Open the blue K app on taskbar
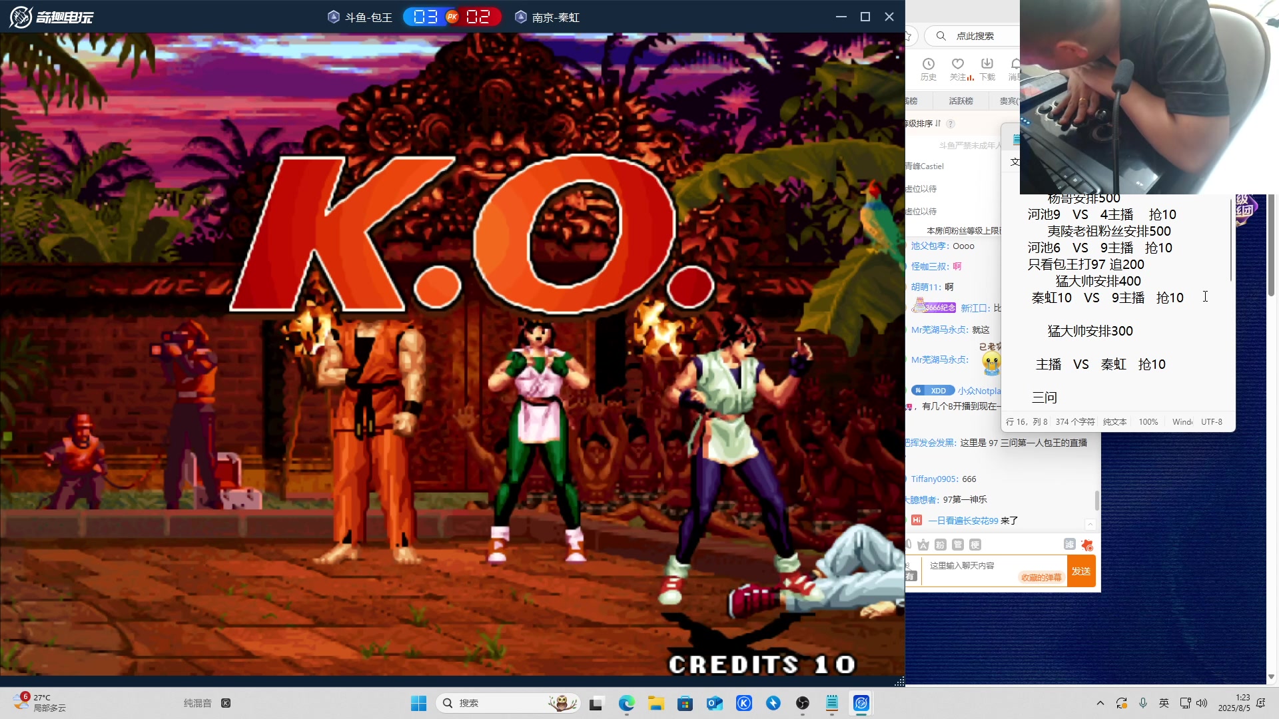This screenshot has width=1279, height=719. click(x=744, y=703)
